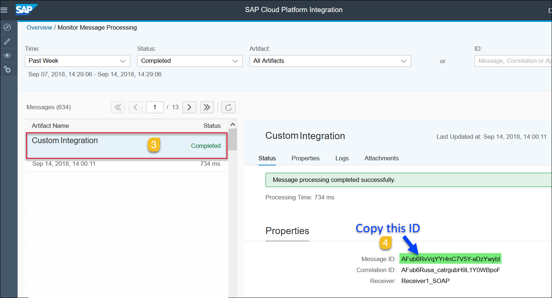This screenshot has height=298, width=552.
Task: Switch to the Attachments tab
Action: 382,158
